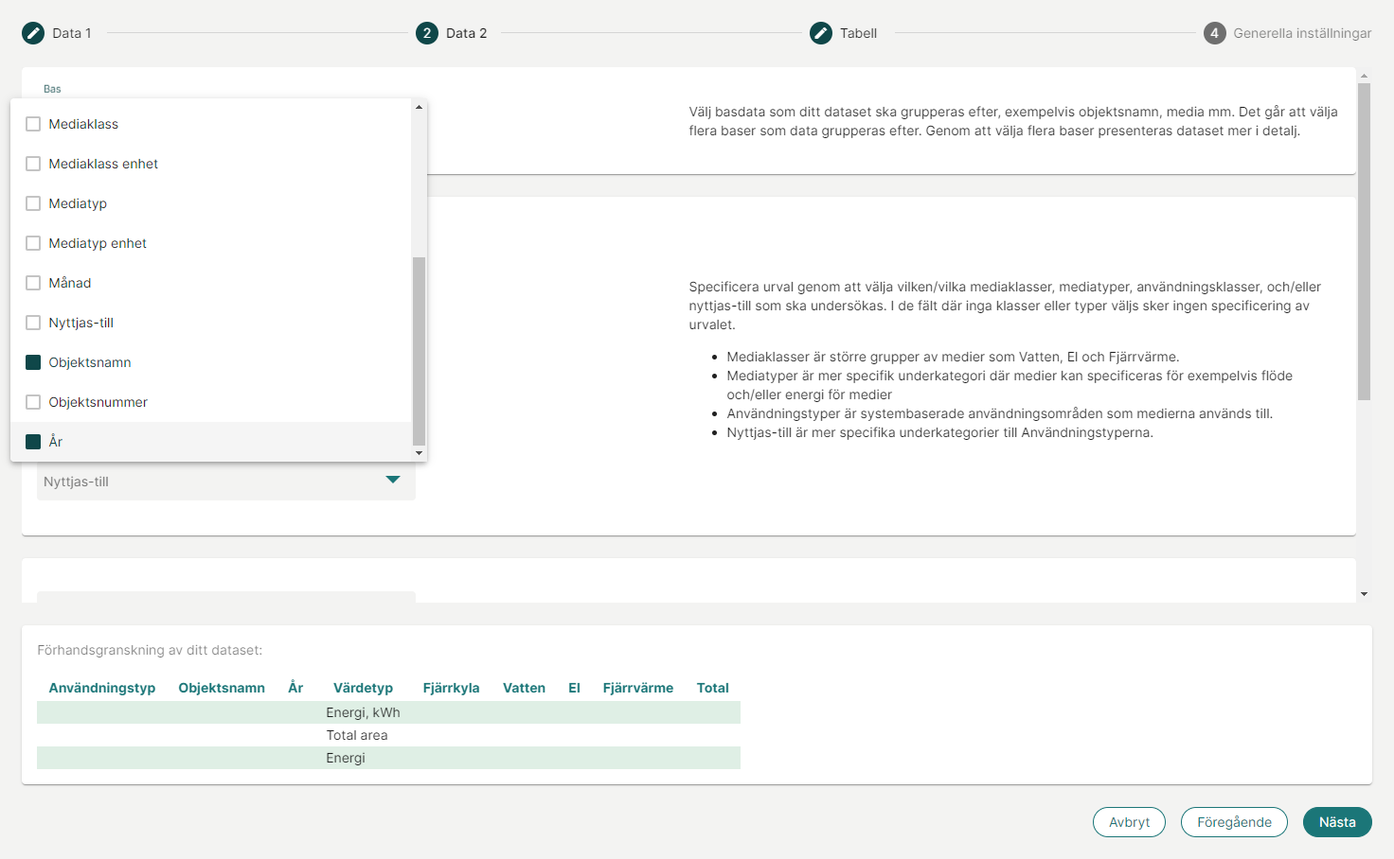Click the Data 2 step number icon
This screenshot has height=859, width=1394.
[427, 33]
